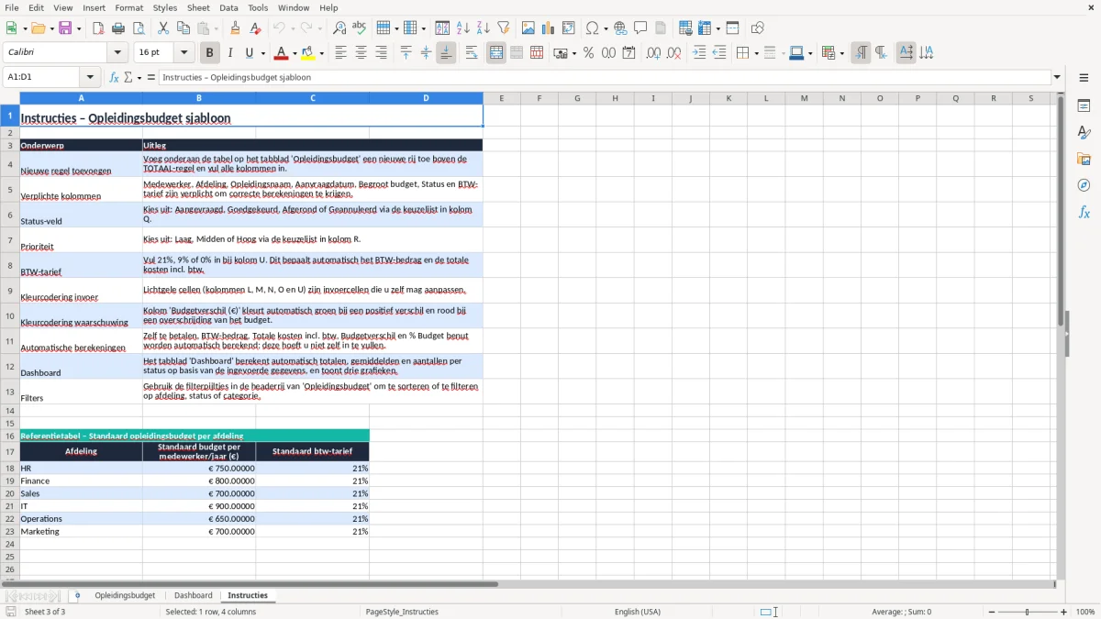Click the Print icon

pos(118,28)
